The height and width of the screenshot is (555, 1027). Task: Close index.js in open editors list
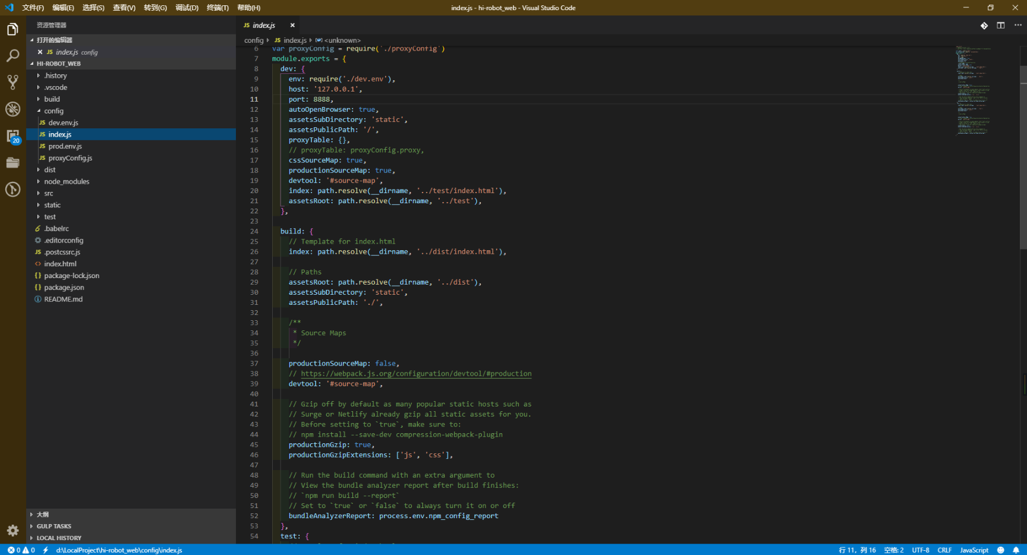40,52
